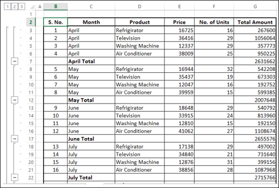
Task: Click the cell with price 41062
Action: click(179, 131)
